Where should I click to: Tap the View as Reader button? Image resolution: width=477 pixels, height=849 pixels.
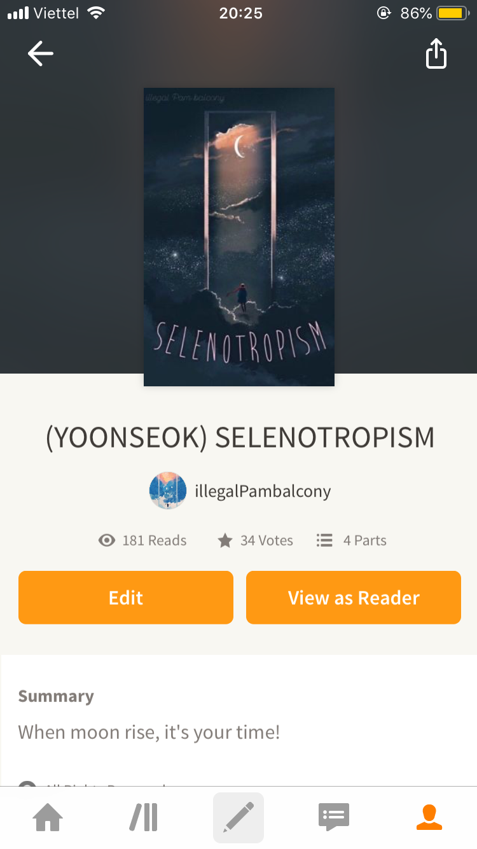(x=354, y=598)
